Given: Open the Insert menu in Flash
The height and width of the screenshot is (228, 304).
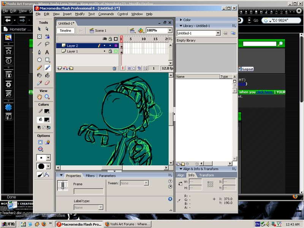Looking at the screenshot, I should pos(67,14).
